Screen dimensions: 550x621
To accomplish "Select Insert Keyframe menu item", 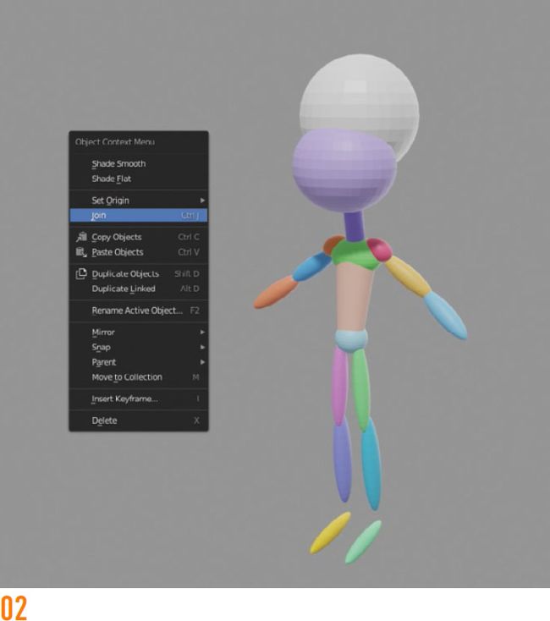I will point(125,398).
